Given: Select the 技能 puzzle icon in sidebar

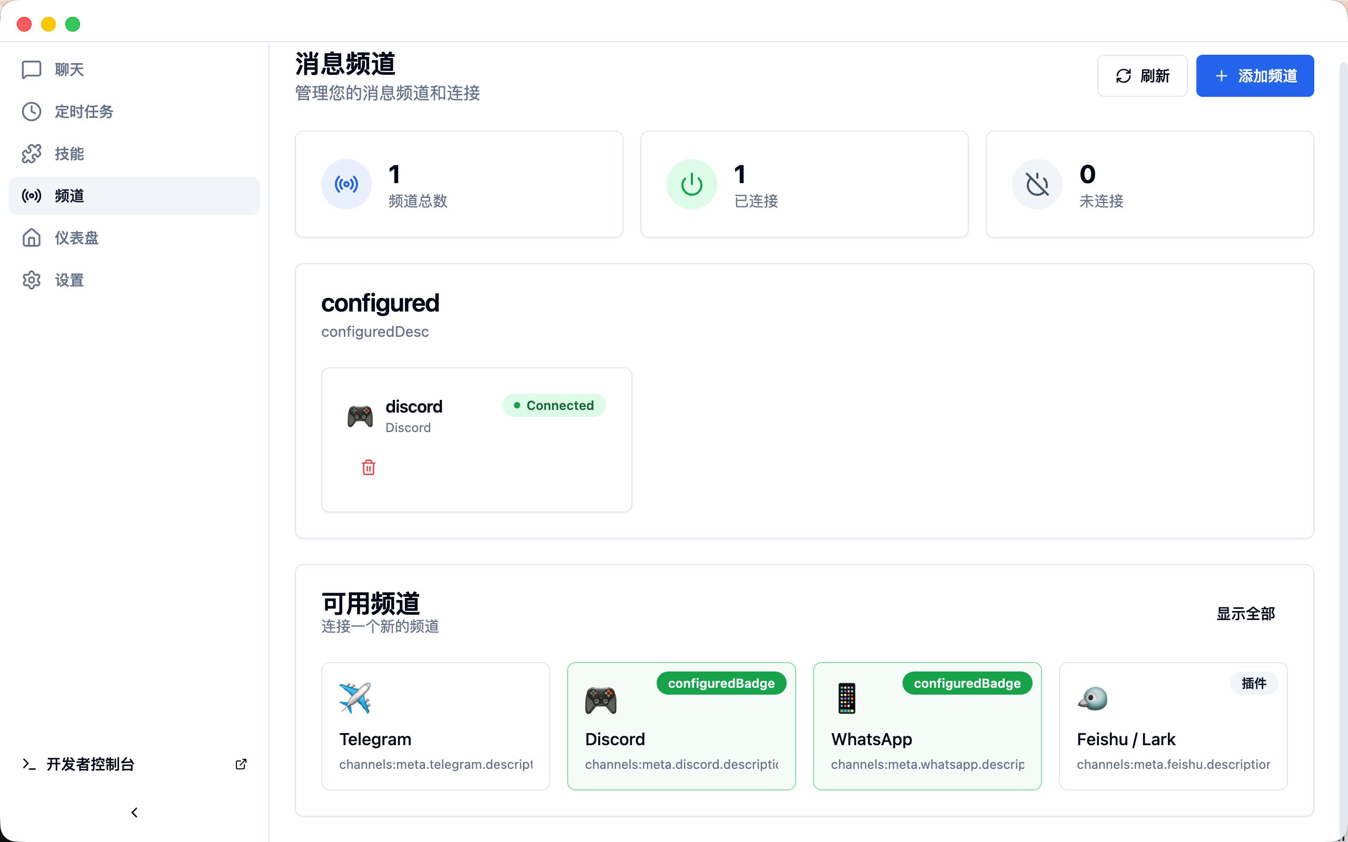Looking at the screenshot, I should [32, 153].
